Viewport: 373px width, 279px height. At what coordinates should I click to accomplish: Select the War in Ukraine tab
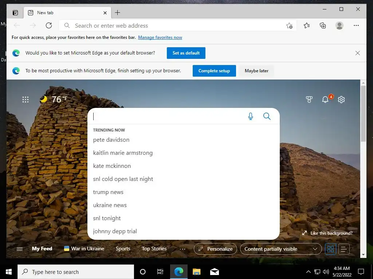click(84, 248)
